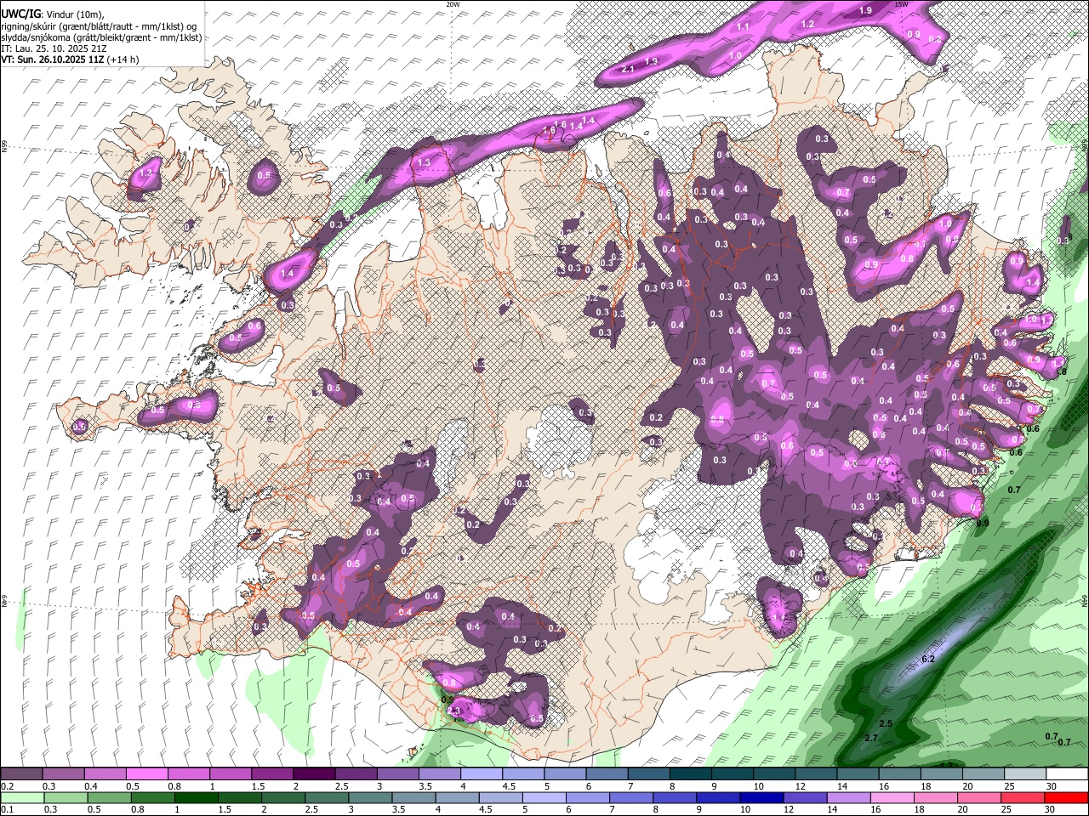Pick the darkest purple swatch between 2 and 2.5, top row

coord(314,774)
